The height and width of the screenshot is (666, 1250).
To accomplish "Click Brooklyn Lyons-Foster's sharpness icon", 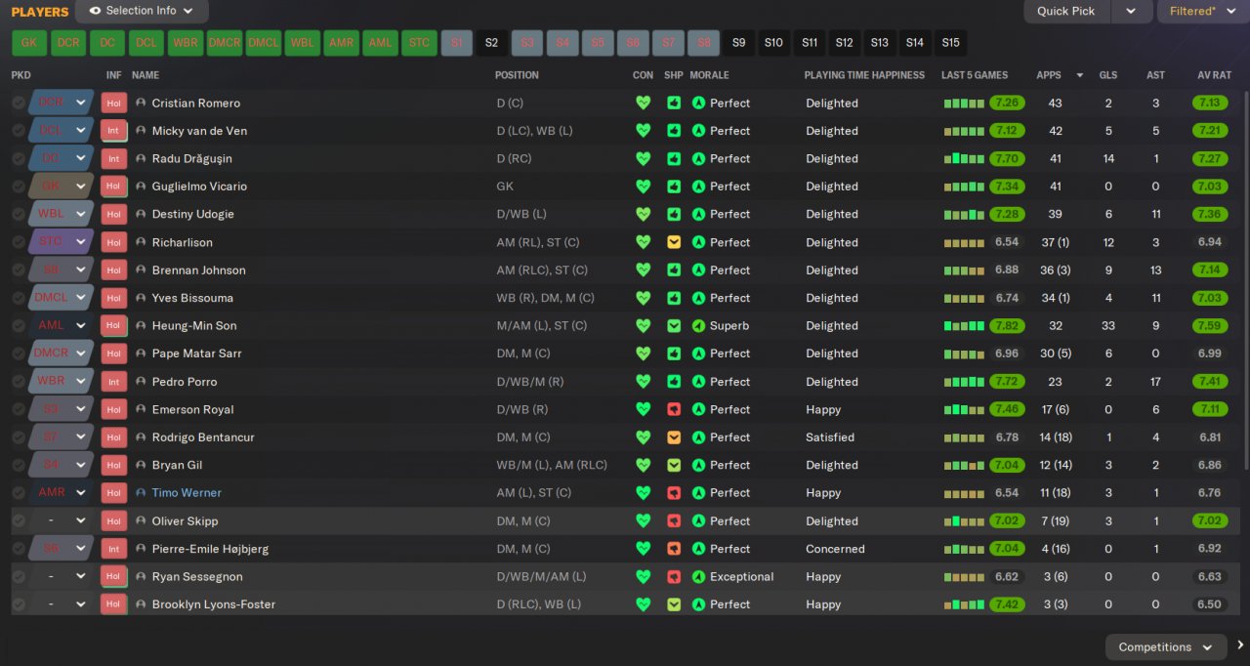I will point(674,604).
